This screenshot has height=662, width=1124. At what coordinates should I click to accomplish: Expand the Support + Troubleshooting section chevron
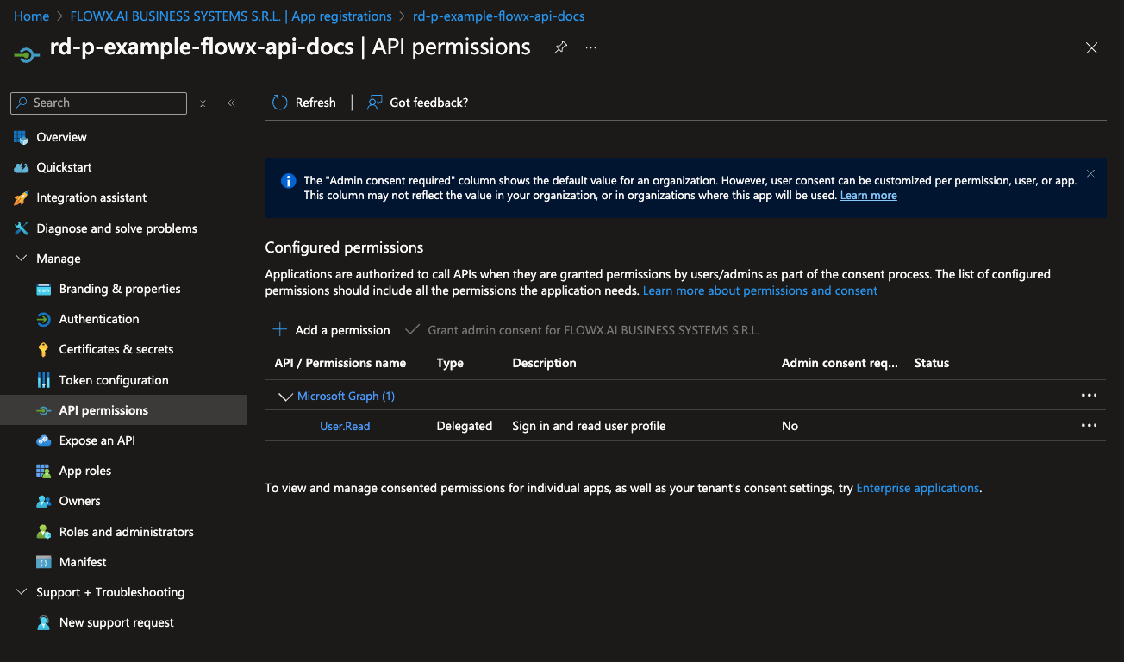click(22, 592)
